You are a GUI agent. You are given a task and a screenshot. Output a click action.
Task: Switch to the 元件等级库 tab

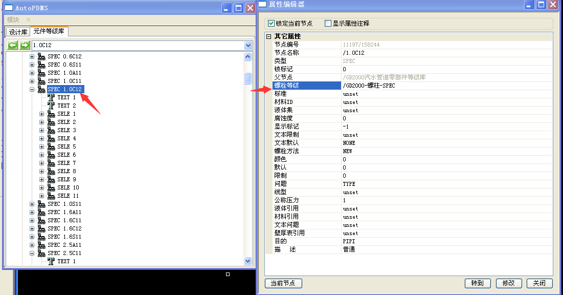(x=49, y=31)
